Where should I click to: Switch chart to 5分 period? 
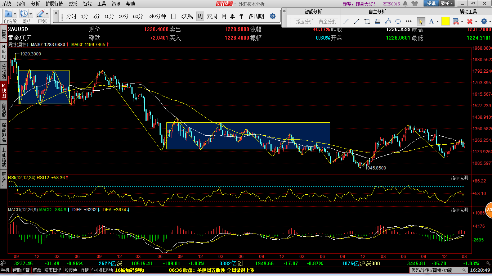pos(96,17)
